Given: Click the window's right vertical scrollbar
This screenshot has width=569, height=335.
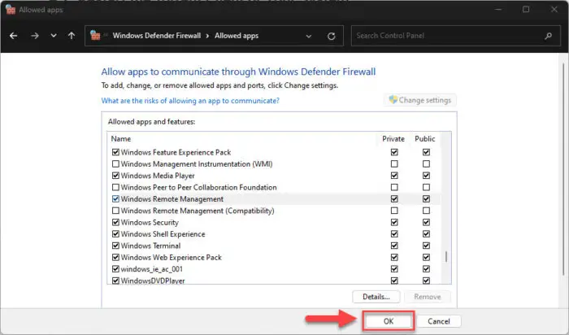Looking at the screenshot, I should (x=563, y=169).
